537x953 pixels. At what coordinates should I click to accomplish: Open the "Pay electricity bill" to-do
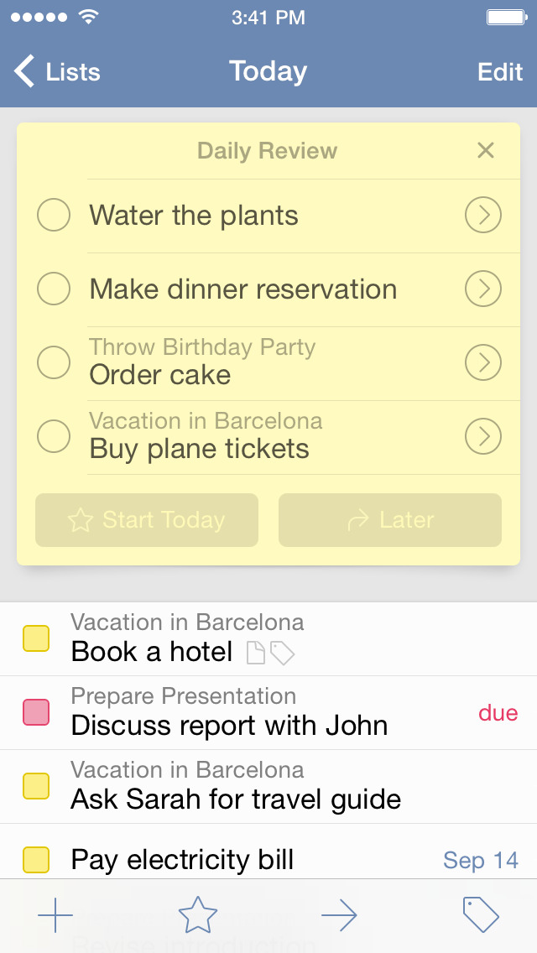(182, 860)
